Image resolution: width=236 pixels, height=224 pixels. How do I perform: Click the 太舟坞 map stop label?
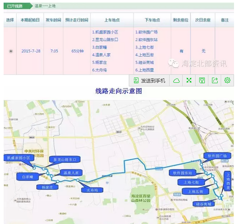(x=92, y=190)
